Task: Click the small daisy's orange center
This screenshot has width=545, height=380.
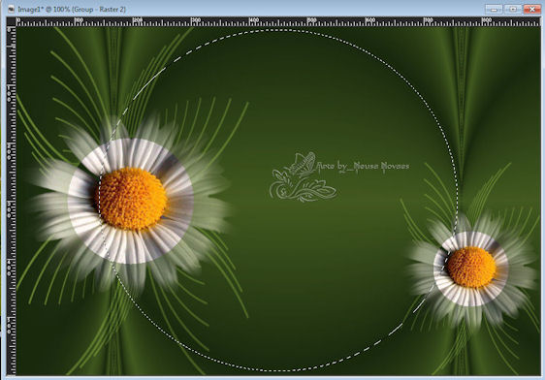Action: point(471,267)
